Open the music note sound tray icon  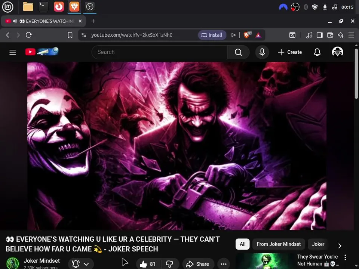coord(334,7)
